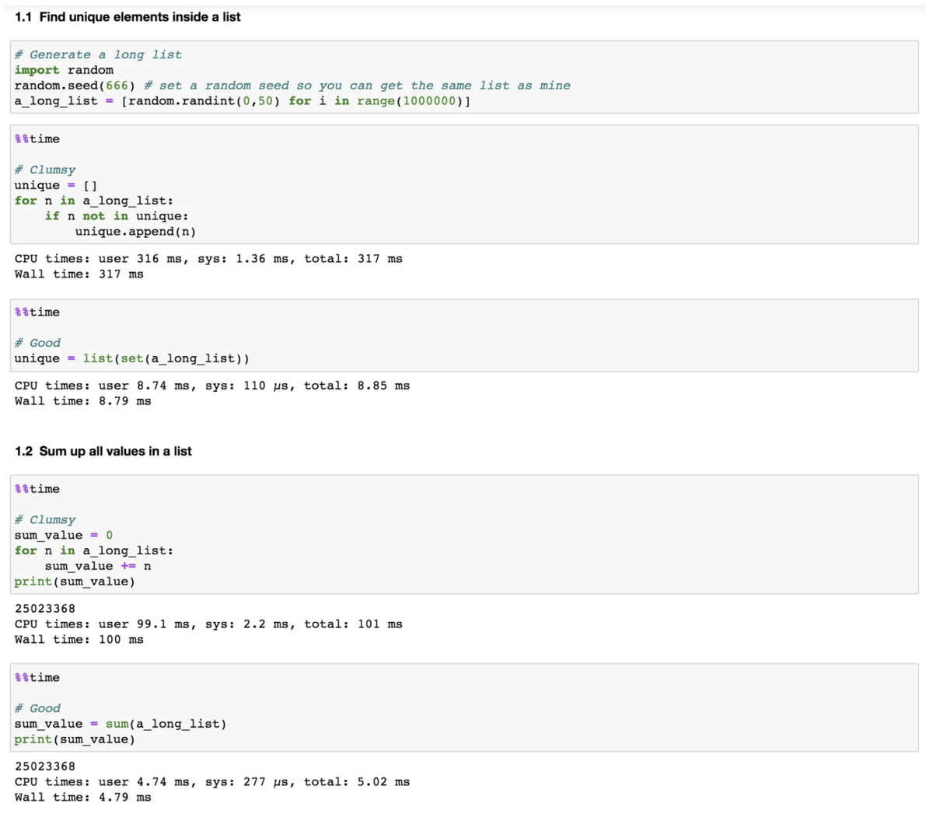Click output 'CPU times: user 99.1 ms' line

[x=208, y=624]
